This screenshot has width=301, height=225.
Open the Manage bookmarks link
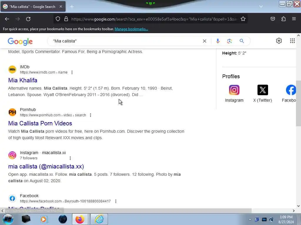coord(131,29)
